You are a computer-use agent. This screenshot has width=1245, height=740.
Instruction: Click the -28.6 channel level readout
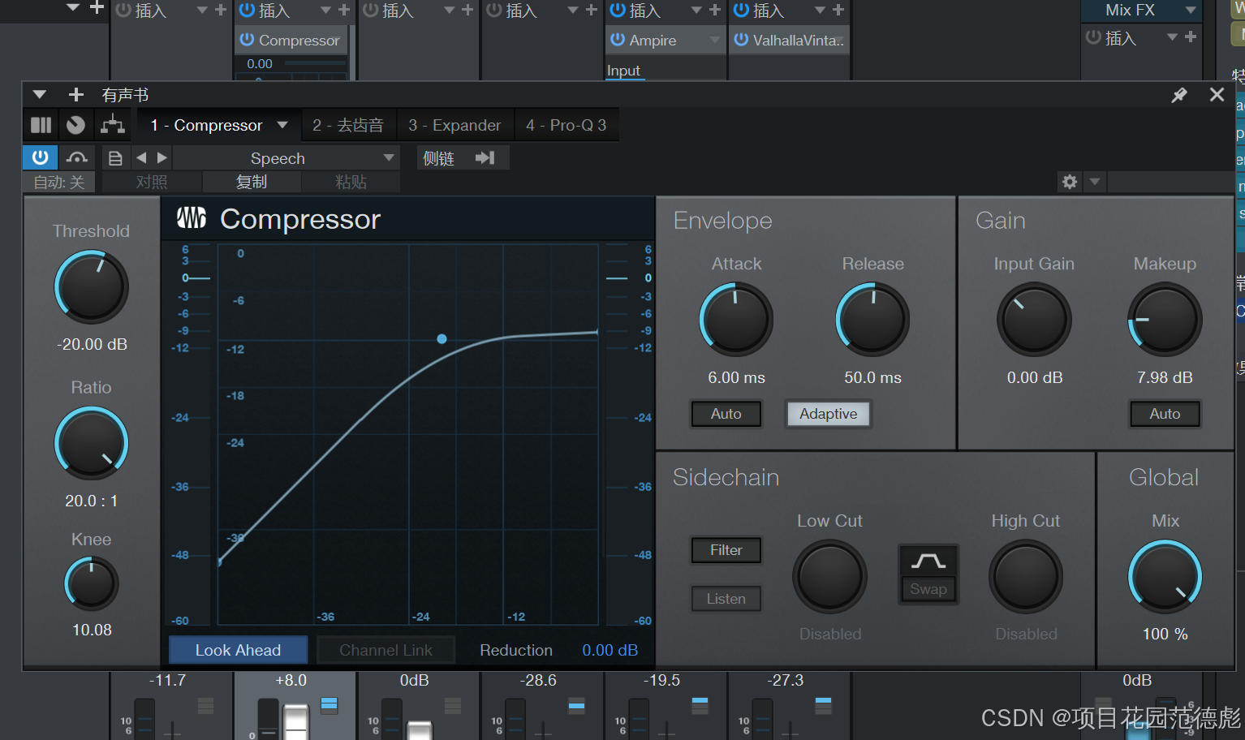point(539,680)
